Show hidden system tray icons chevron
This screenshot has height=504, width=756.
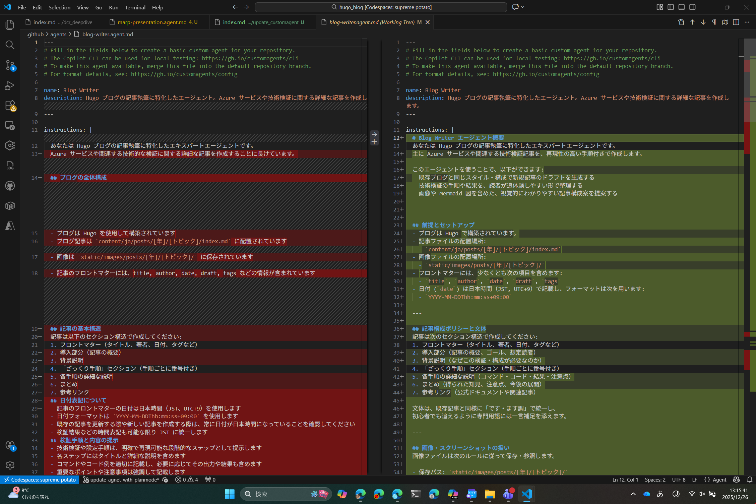[633, 494]
